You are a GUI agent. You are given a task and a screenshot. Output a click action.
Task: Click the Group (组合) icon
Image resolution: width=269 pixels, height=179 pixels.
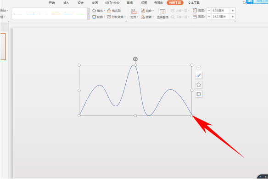tap(143, 11)
